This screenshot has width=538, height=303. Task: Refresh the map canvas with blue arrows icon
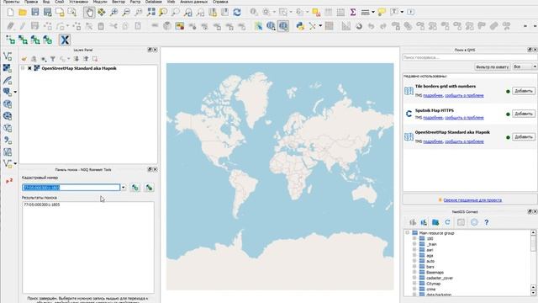click(x=237, y=13)
